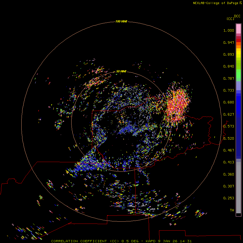Screen dimensions: 243x243
Task: Click the 0.733 legend value
Action: pyautogui.click(x=229, y=90)
